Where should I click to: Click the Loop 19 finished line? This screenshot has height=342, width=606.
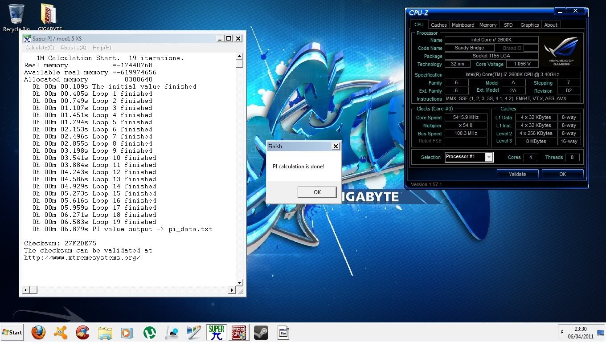pyautogui.click(x=94, y=222)
